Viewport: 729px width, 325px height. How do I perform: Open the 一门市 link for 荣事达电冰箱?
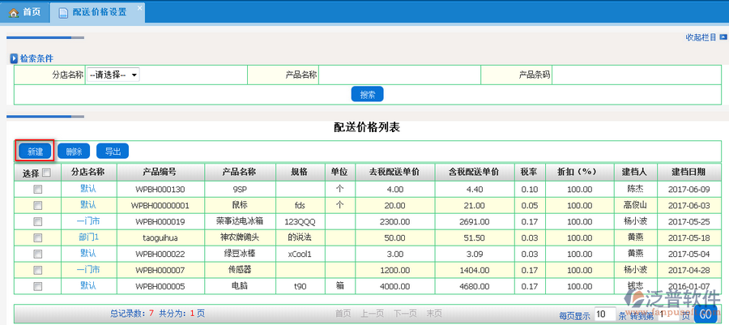pos(87,221)
